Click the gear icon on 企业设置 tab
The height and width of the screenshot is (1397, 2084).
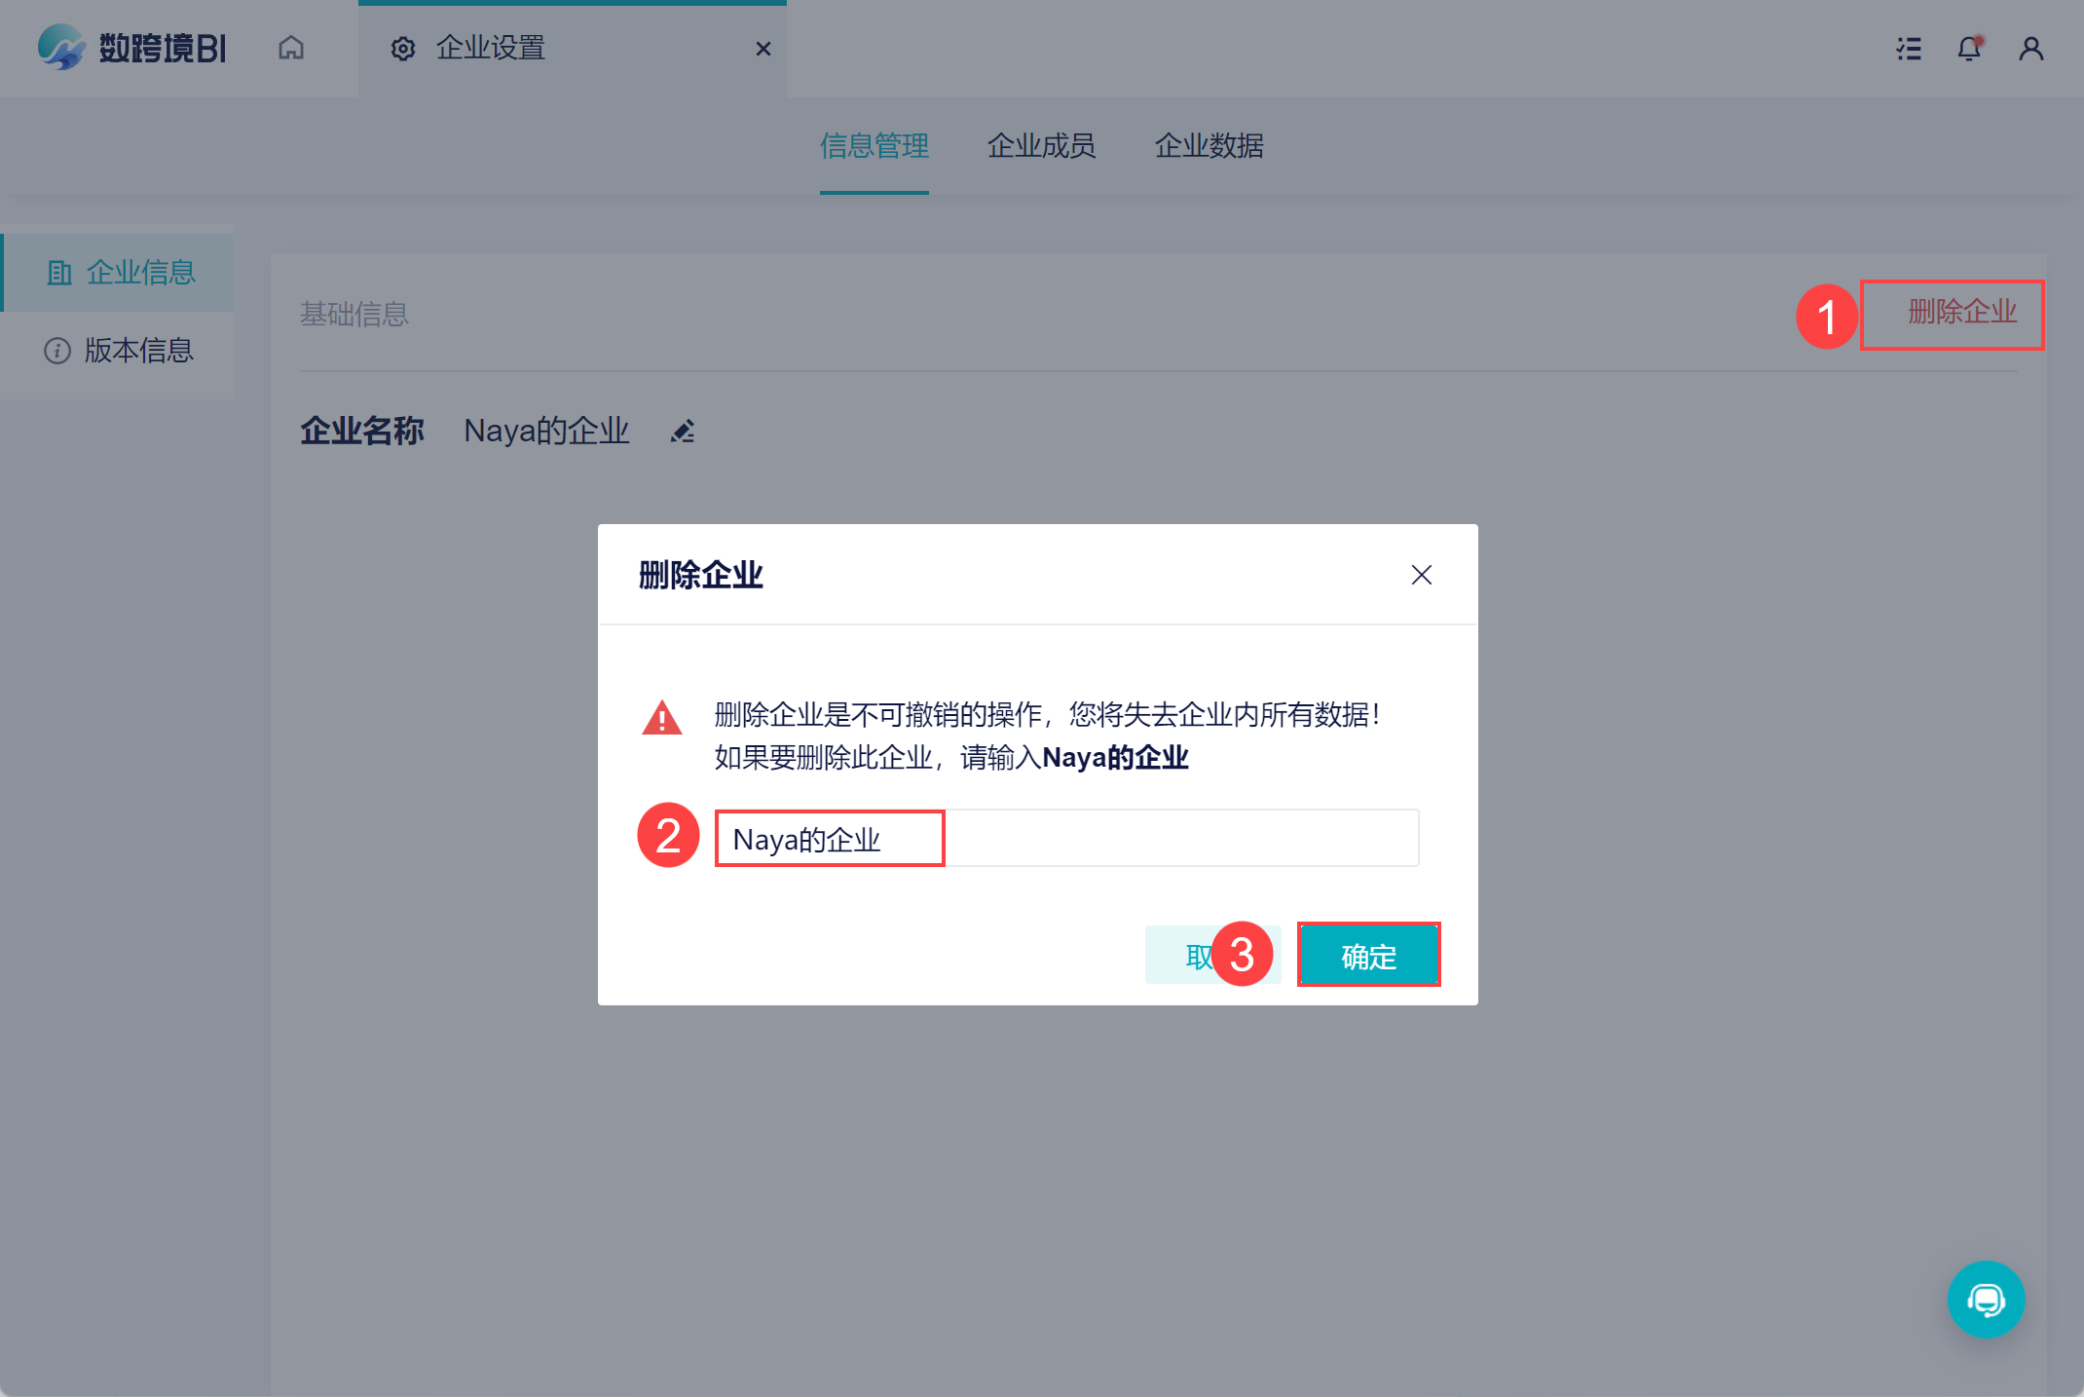403,49
